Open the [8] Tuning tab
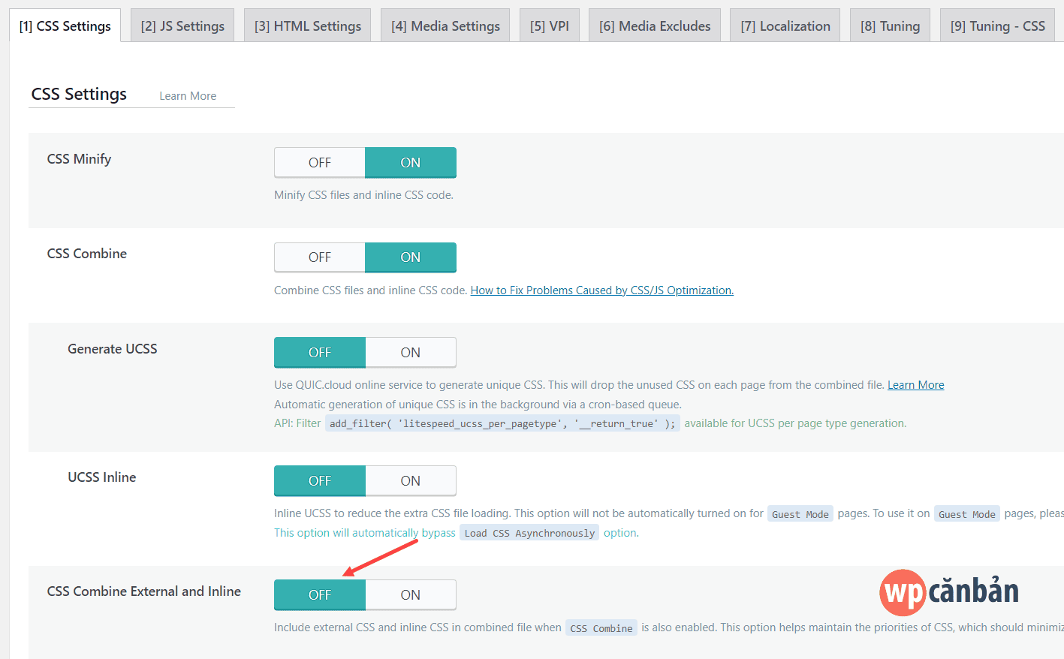1064x659 pixels. coord(891,26)
